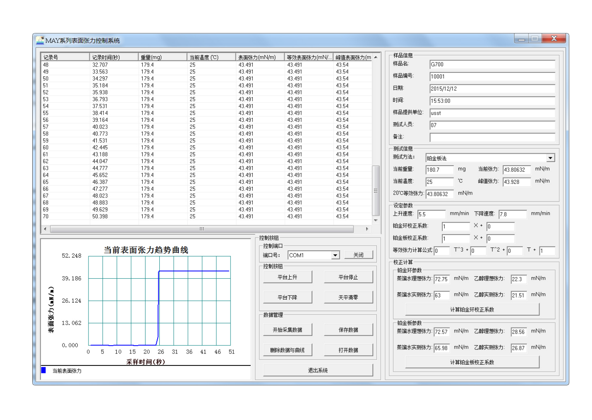Click the 关闭 port button
592x420 pixels.
[358, 255]
